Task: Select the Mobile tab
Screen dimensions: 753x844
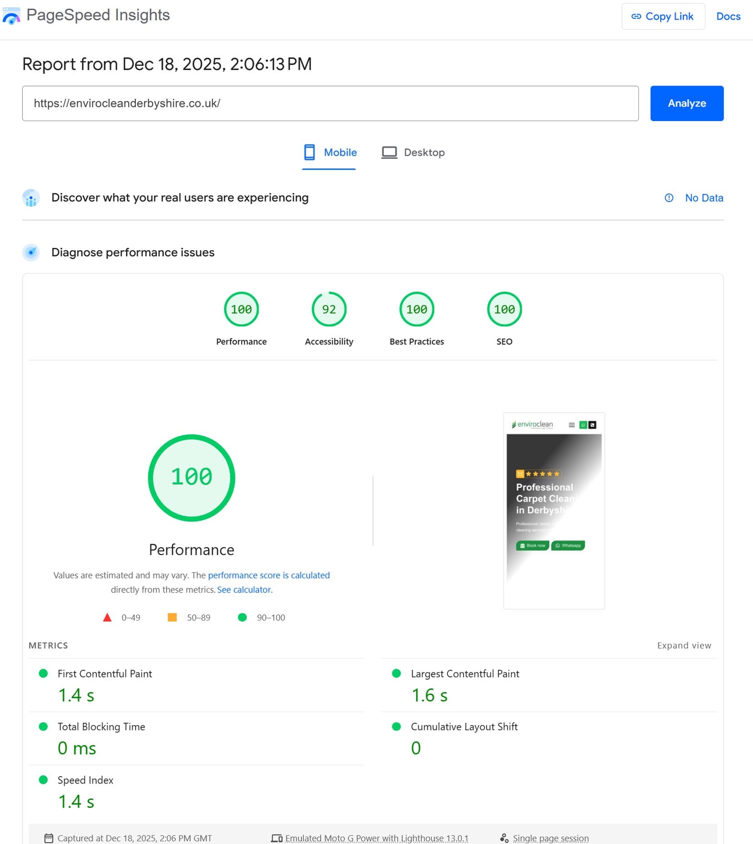Action: point(330,153)
